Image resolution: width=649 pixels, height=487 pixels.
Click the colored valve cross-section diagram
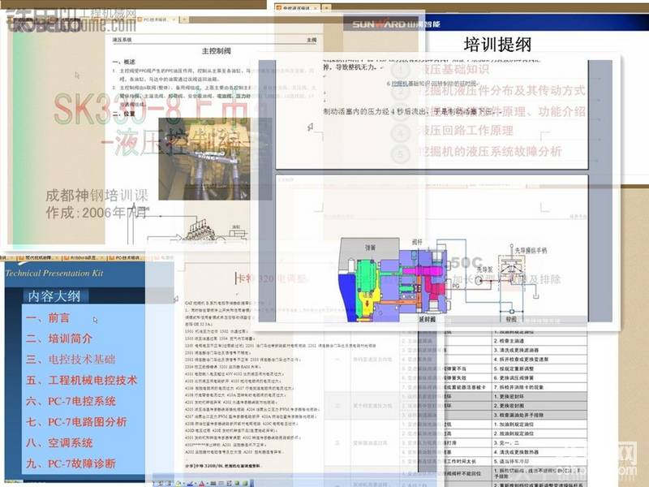393,280
